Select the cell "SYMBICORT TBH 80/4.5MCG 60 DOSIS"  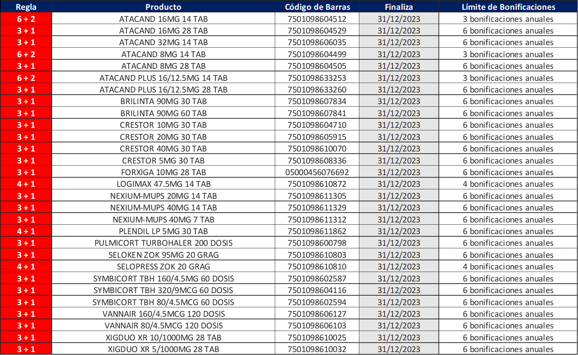click(x=163, y=302)
